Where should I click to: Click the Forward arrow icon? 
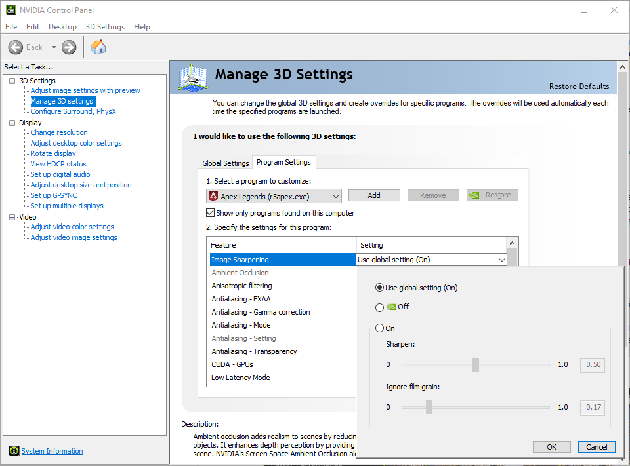(x=69, y=47)
